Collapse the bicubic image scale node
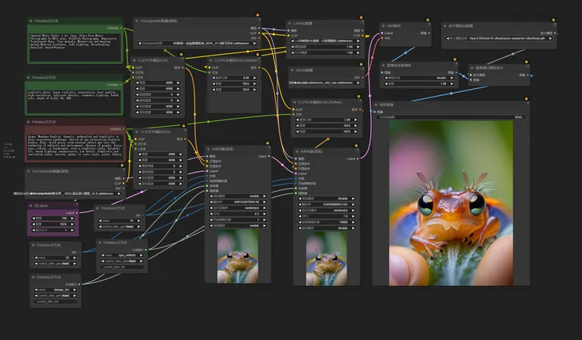The height and width of the screenshot is (340, 582). 383,65
